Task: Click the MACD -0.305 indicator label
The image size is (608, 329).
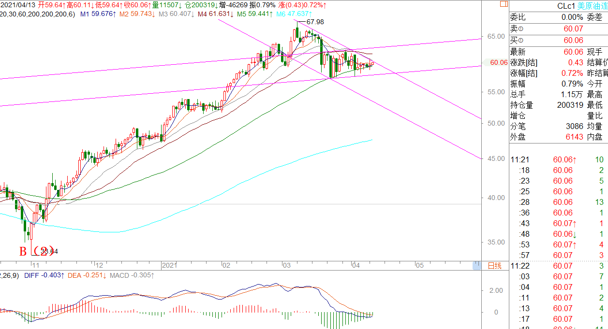Action: pos(133,275)
